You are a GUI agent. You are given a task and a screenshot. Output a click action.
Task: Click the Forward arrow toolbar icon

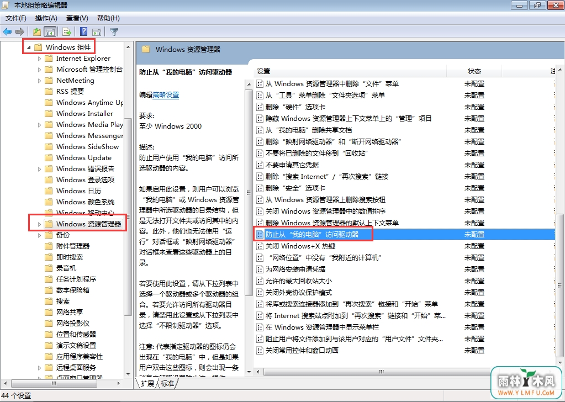point(20,31)
